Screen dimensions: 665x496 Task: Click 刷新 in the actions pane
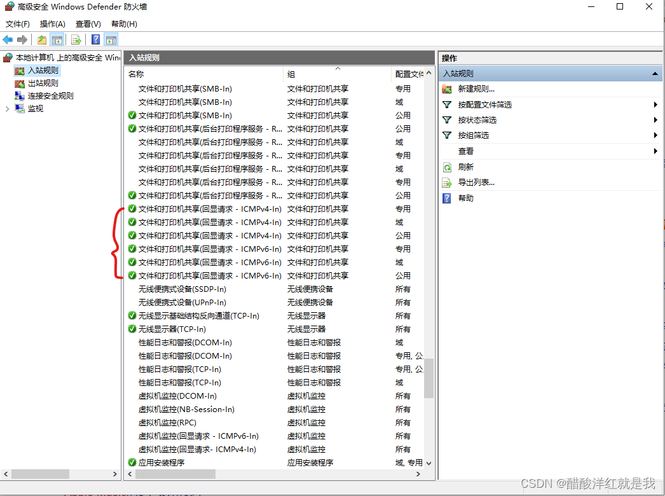(465, 167)
